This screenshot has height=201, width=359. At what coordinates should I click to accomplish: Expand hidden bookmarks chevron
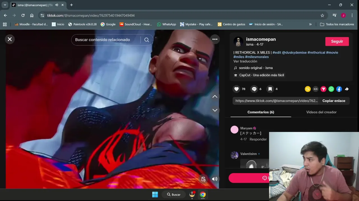coord(310,24)
